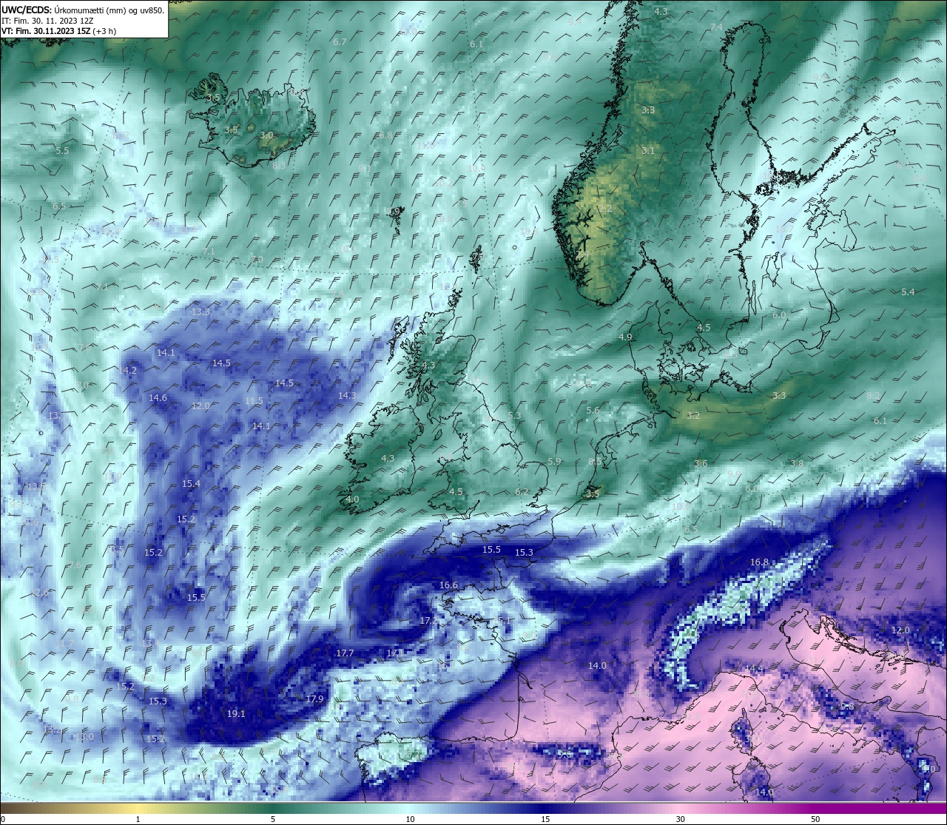Click the 16.8 value north of the Alps
The height and width of the screenshot is (825, 947).
pos(759,562)
